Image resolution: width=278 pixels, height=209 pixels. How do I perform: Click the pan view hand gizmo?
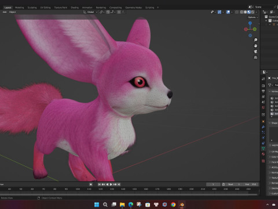coord(255,46)
